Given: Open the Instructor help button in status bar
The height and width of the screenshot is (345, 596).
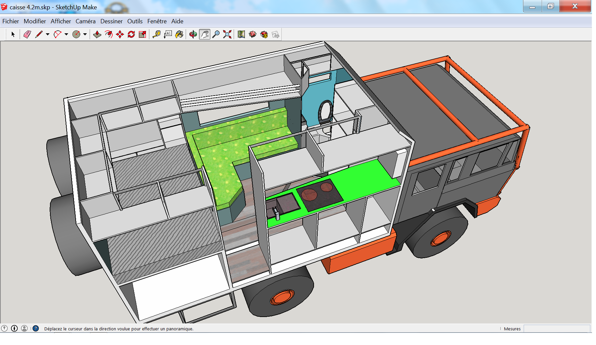Looking at the screenshot, I should pos(36,328).
